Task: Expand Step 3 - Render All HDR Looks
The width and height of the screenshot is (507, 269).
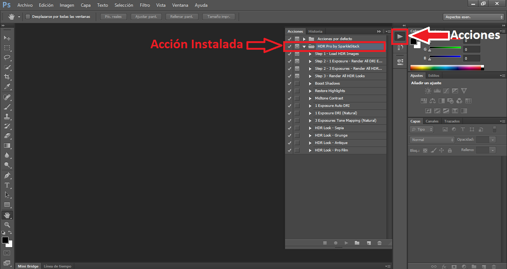Action: pyautogui.click(x=311, y=76)
